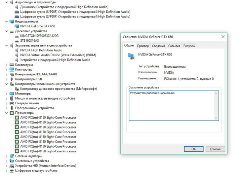Click the device status scrollbar up arrow
This screenshot has height=186, width=242.
pyautogui.click(x=216, y=93)
